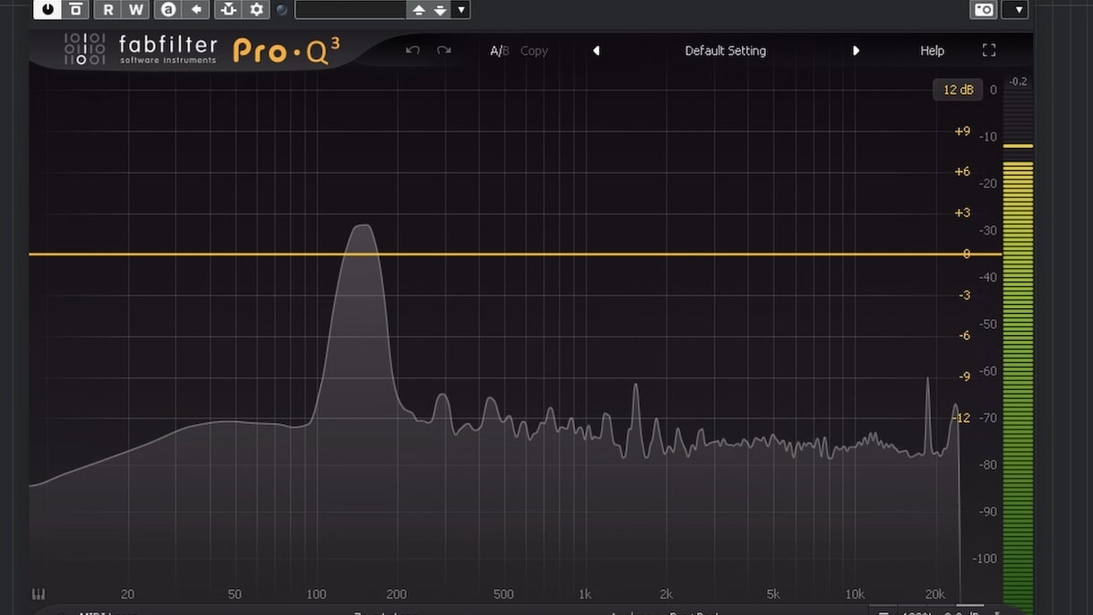Undo last change in Pro-Q 3
This screenshot has height=615, width=1093.
tap(412, 50)
